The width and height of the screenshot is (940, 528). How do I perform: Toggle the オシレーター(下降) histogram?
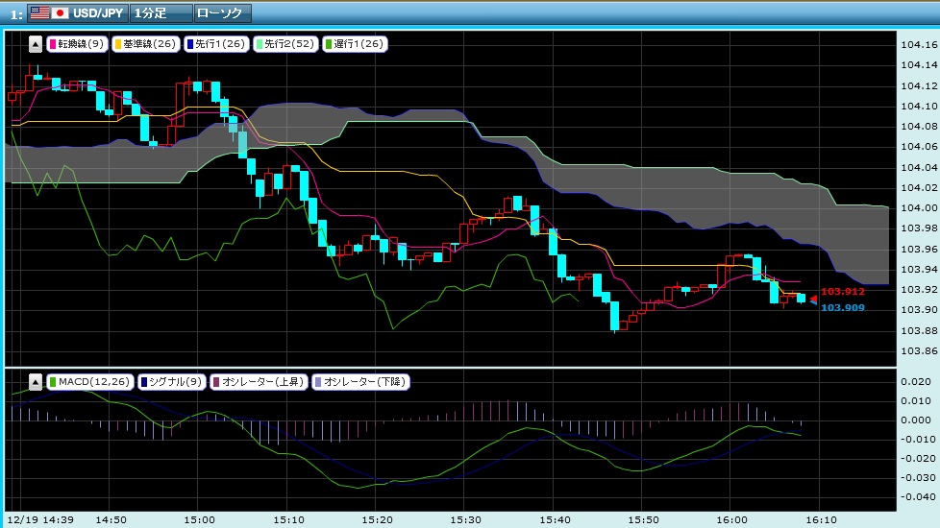pyautogui.click(x=360, y=381)
